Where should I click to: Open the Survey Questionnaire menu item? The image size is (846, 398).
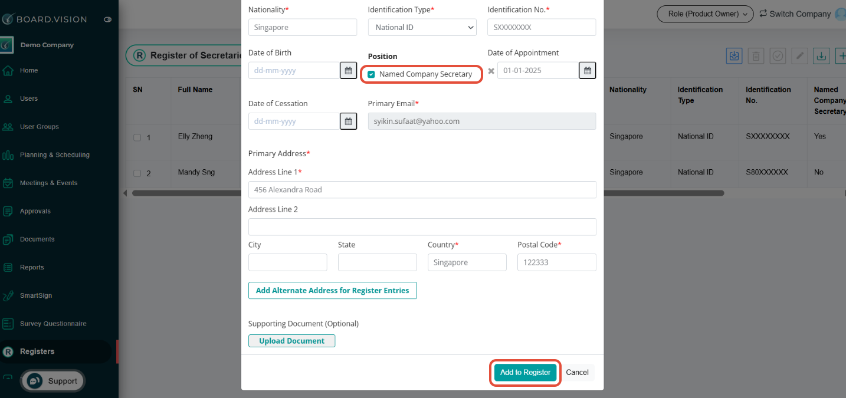[53, 324]
